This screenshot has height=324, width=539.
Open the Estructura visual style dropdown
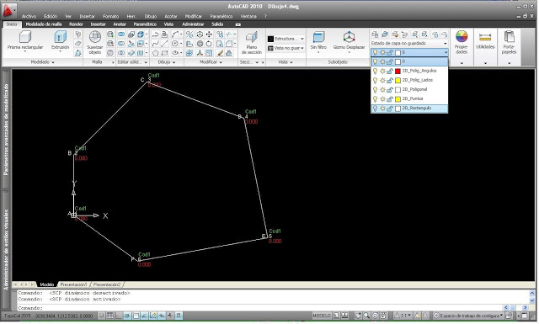click(286, 39)
